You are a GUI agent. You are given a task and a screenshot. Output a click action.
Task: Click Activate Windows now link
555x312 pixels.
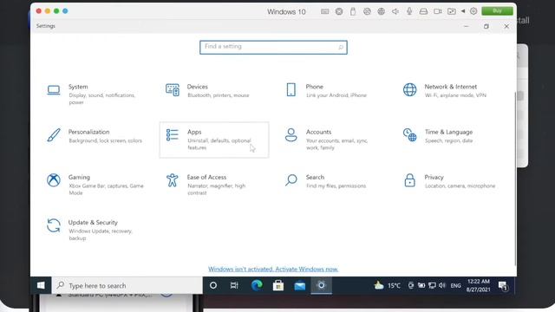coord(306,270)
